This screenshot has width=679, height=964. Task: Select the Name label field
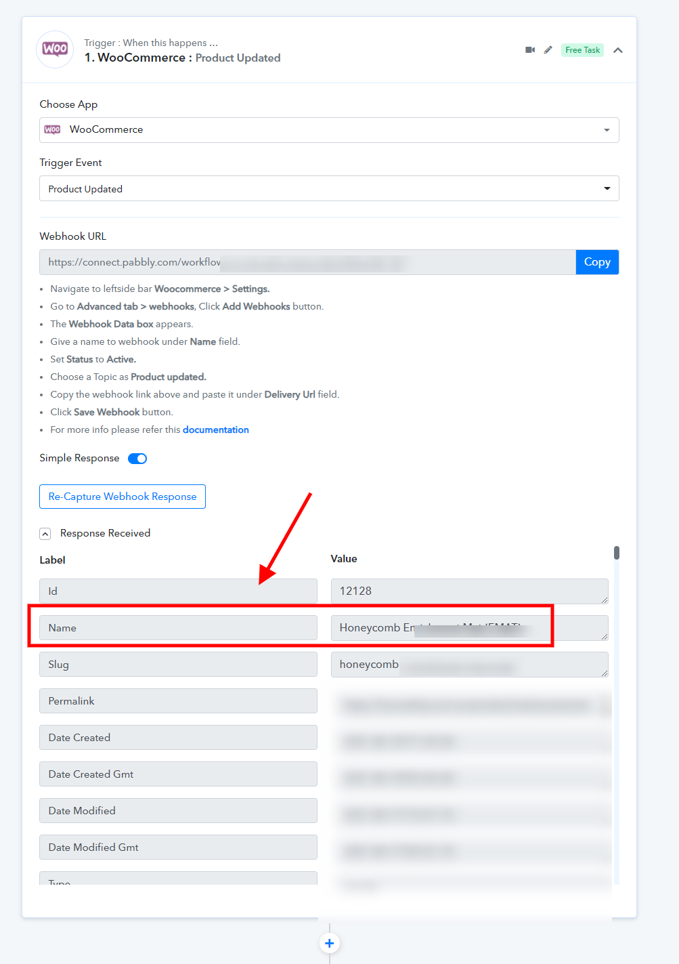pyautogui.click(x=178, y=628)
